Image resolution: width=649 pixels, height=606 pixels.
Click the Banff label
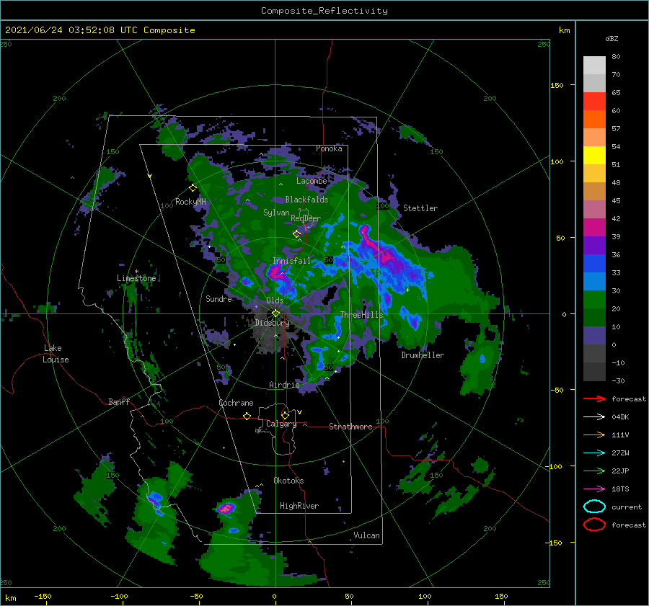(119, 402)
